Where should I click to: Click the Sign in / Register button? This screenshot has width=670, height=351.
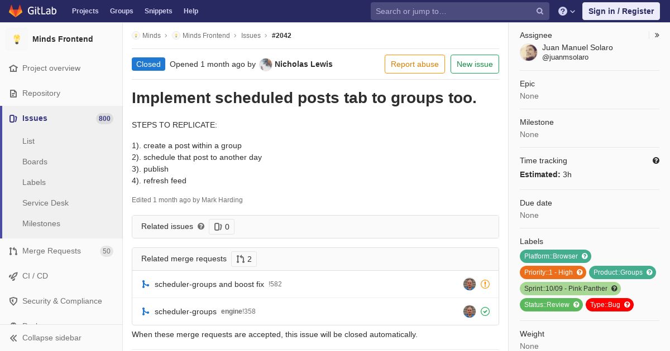tap(621, 11)
